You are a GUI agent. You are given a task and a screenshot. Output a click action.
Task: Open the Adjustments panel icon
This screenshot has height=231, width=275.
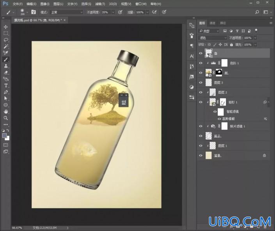(x=192, y=87)
